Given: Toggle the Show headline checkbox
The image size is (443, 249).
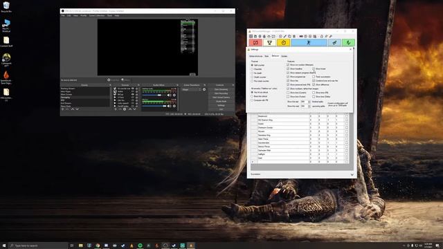Looking at the screenshot, I should pyautogui.click(x=288, y=69).
